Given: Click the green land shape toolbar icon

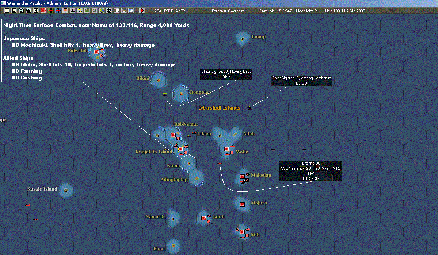Looking at the screenshot, I should pos(87,11).
